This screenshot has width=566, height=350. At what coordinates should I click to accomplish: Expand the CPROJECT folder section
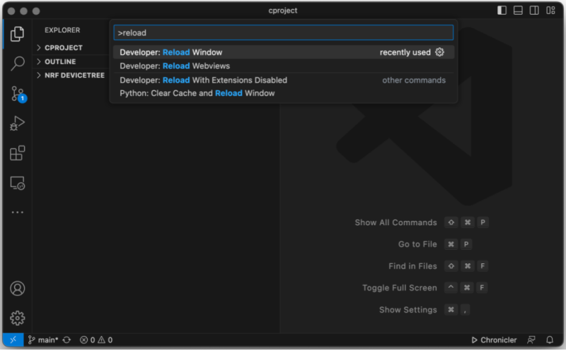(x=64, y=47)
